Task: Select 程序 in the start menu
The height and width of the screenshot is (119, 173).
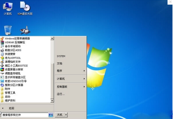Action: click(x=60, y=71)
